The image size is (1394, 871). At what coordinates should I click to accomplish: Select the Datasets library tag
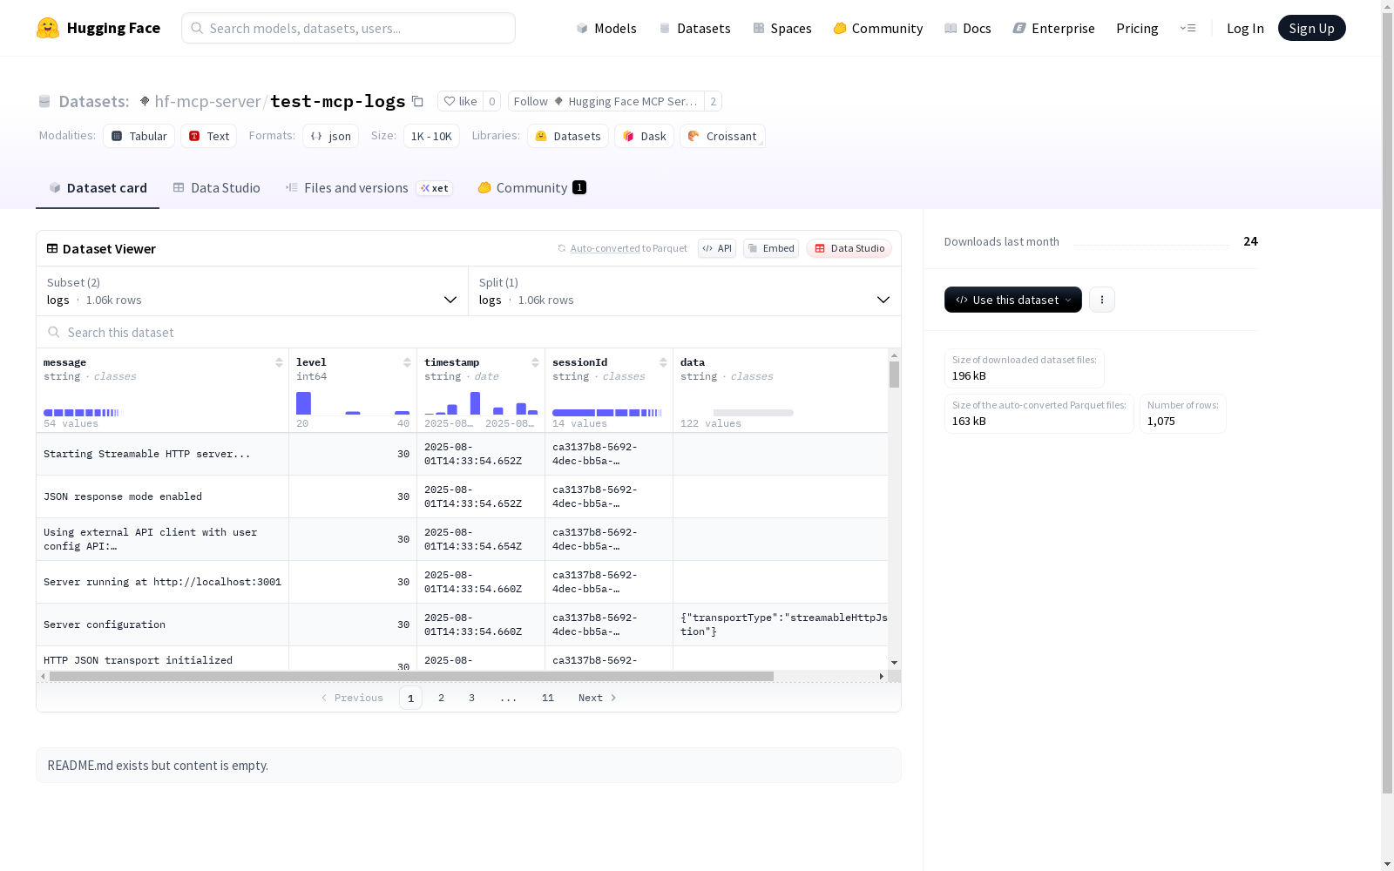[568, 136]
